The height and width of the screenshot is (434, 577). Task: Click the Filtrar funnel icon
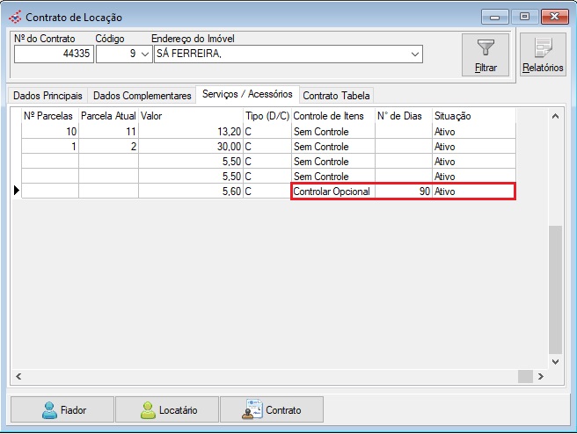pos(486,49)
